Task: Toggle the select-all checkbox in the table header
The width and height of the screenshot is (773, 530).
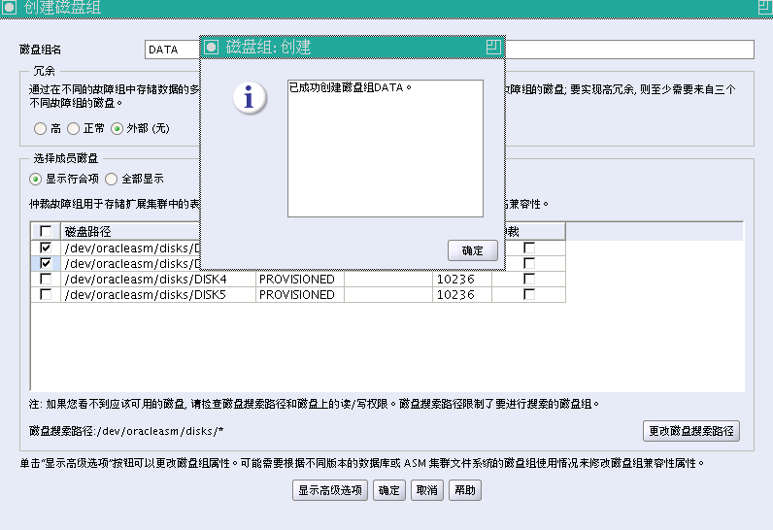Action: pos(46,231)
